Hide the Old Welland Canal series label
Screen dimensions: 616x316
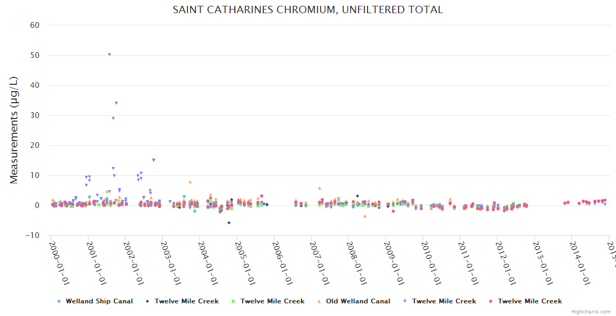pyautogui.click(x=358, y=301)
